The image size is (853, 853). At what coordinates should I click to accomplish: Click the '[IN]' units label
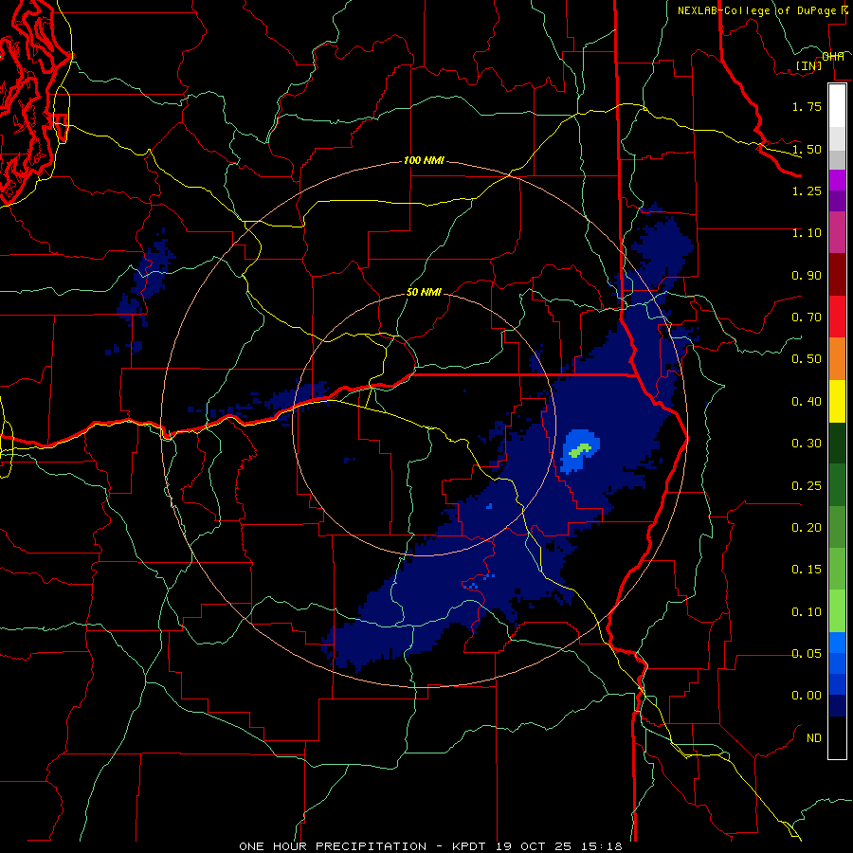click(x=808, y=65)
